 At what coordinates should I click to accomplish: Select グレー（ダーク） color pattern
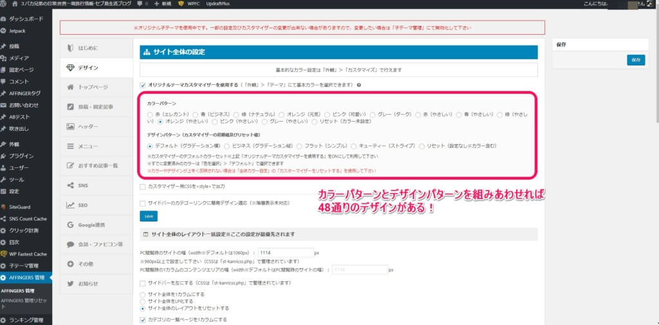373,115
